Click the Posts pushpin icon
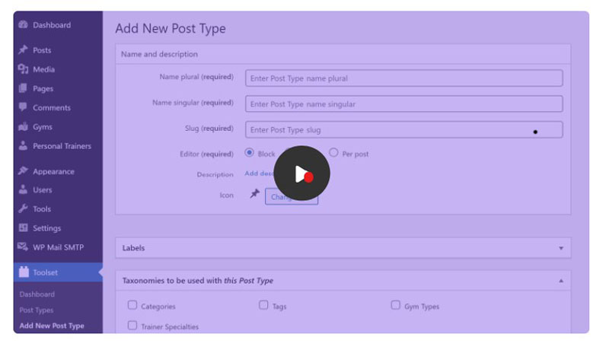This screenshot has width=609, height=350. coord(24,50)
